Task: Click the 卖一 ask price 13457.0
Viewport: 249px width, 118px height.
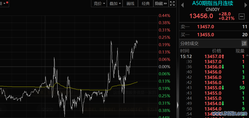Action: [x=206, y=27]
